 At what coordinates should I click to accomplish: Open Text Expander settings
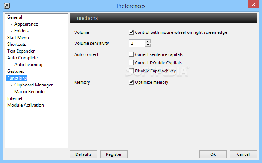[x=21, y=51]
